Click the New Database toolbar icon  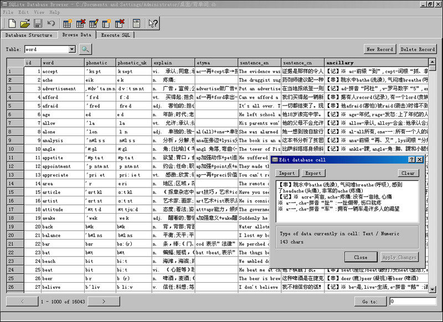[12, 23]
